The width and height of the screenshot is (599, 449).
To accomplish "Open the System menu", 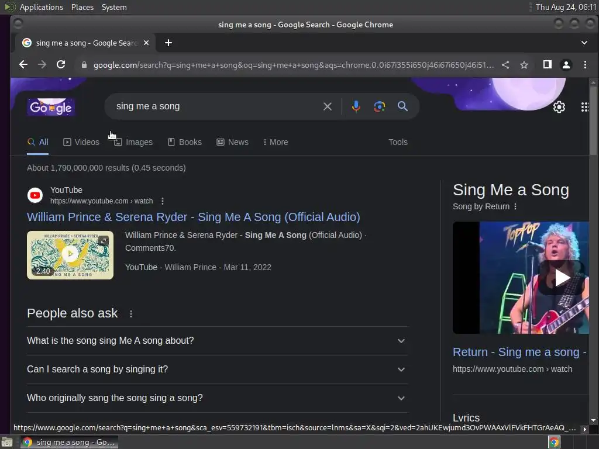I will coord(114,7).
